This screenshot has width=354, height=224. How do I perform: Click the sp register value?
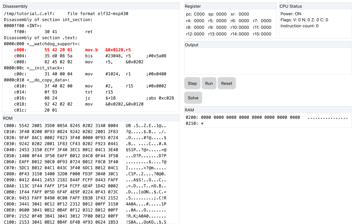pyautogui.click(x=221, y=14)
